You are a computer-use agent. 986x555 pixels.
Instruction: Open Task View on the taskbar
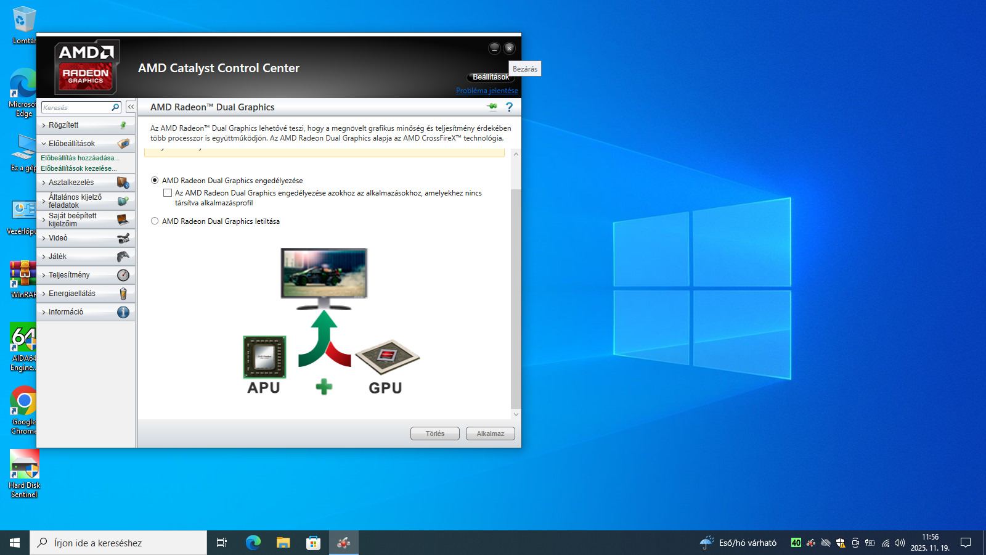click(x=222, y=543)
